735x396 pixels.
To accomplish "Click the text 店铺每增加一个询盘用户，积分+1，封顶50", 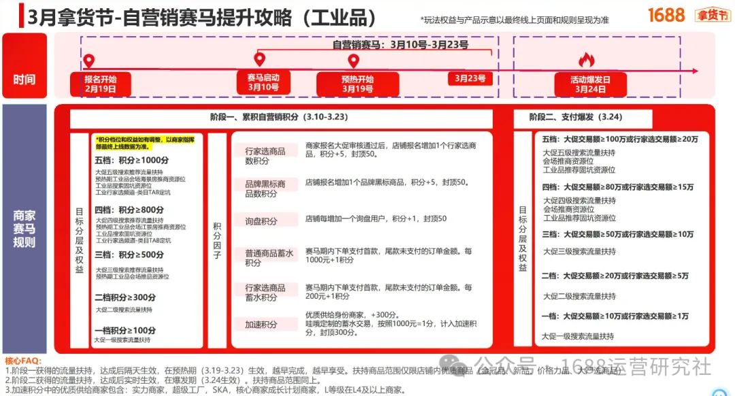I will (376, 219).
